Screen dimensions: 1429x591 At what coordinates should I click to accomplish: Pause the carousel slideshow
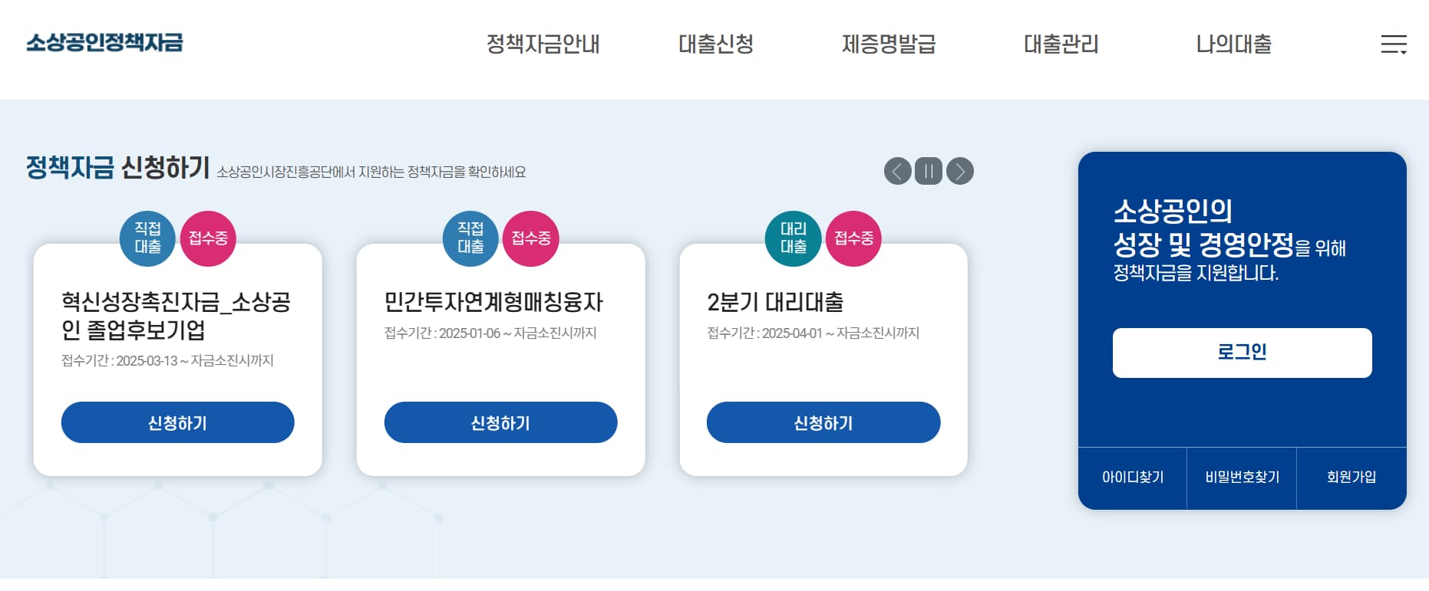coord(929,171)
